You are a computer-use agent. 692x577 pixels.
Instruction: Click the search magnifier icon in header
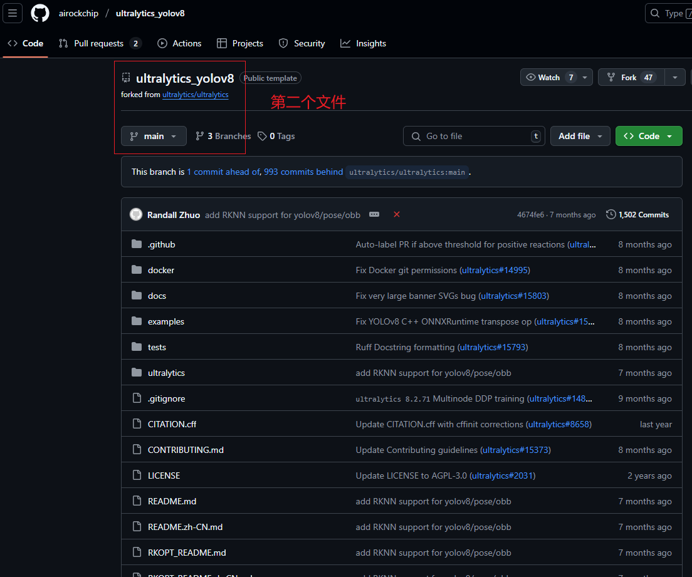point(656,13)
